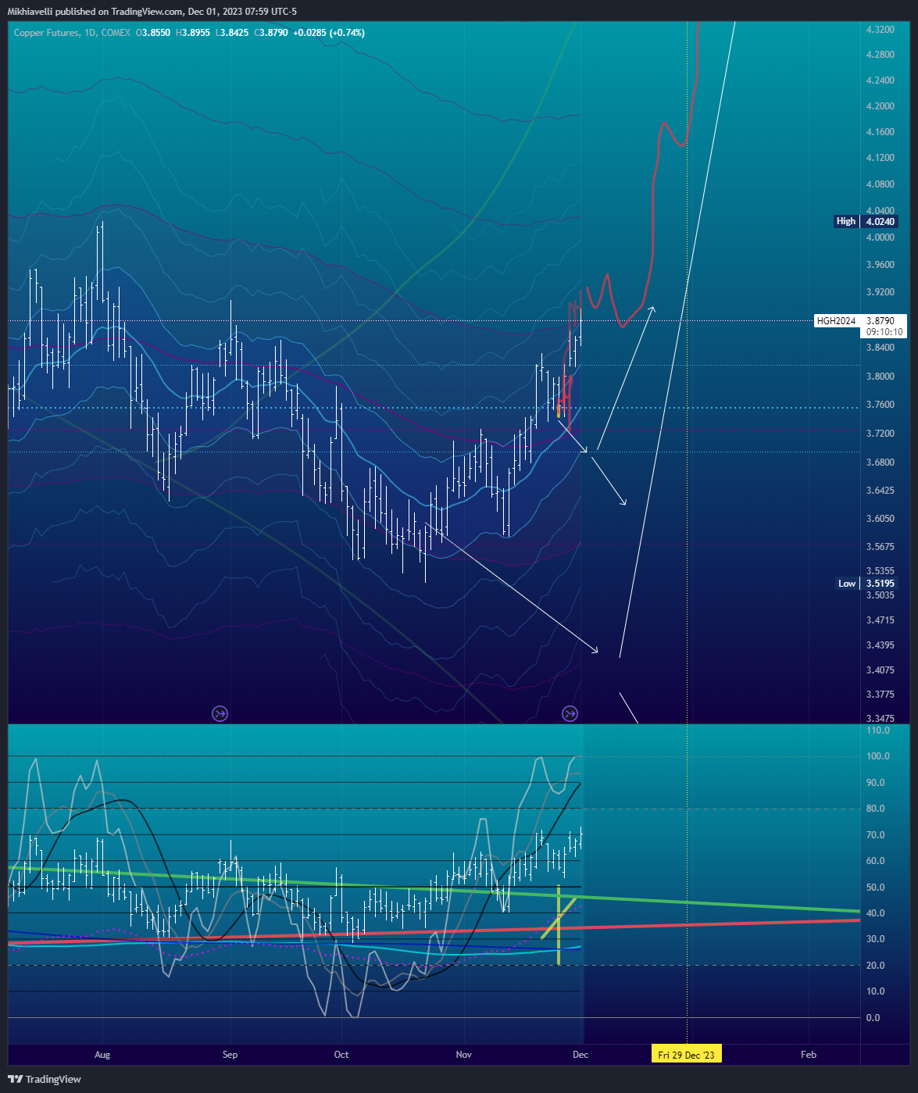
Task: Click the Dec label on time axis
Action: (x=580, y=1055)
